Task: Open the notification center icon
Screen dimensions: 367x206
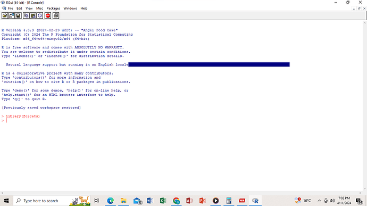Action: pos(359,201)
